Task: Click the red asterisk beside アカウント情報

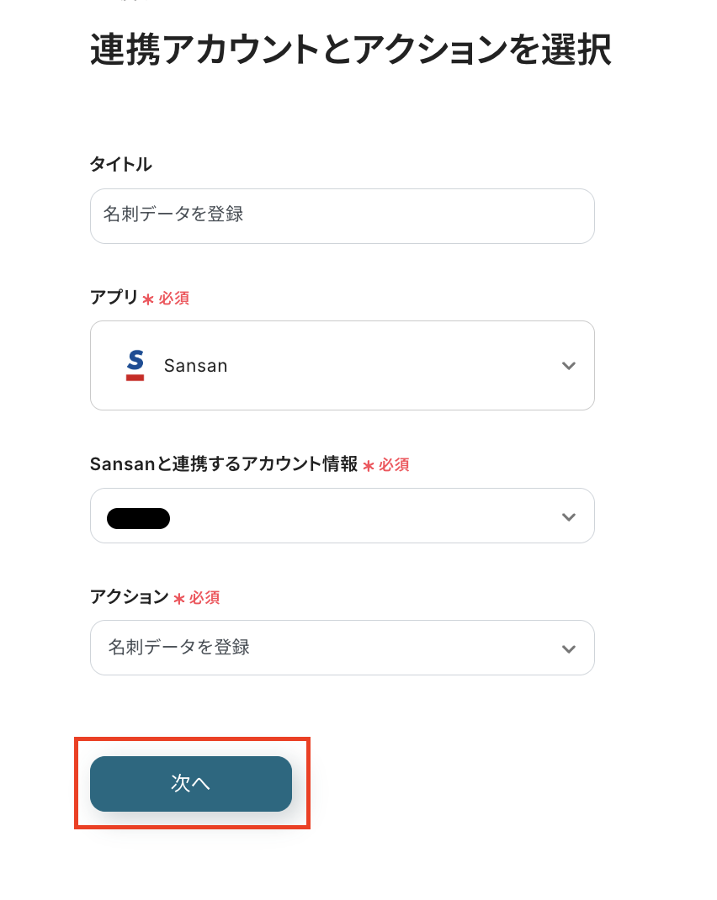Action: (x=369, y=466)
